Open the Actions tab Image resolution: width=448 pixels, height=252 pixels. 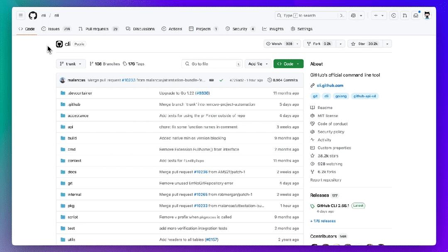[172, 29]
